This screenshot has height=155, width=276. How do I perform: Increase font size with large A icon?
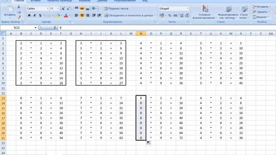click(x=63, y=9)
